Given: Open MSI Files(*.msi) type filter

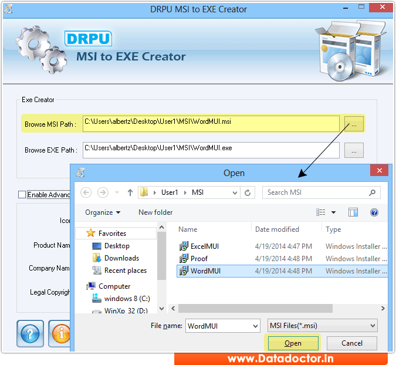Looking at the screenshot, I should [x=323, y=326].
